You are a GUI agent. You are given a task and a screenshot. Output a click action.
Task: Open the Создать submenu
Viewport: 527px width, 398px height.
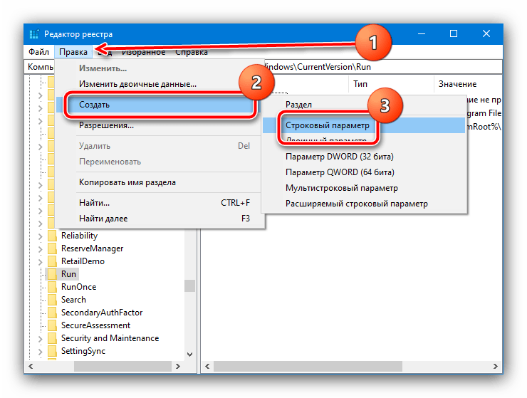coord(160,105)
